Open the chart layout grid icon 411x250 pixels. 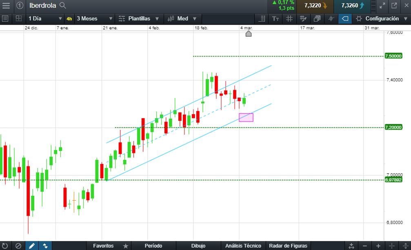click(19, 19)
